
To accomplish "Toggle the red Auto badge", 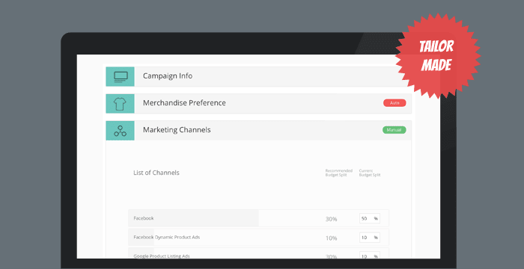I will pos(394,103).
